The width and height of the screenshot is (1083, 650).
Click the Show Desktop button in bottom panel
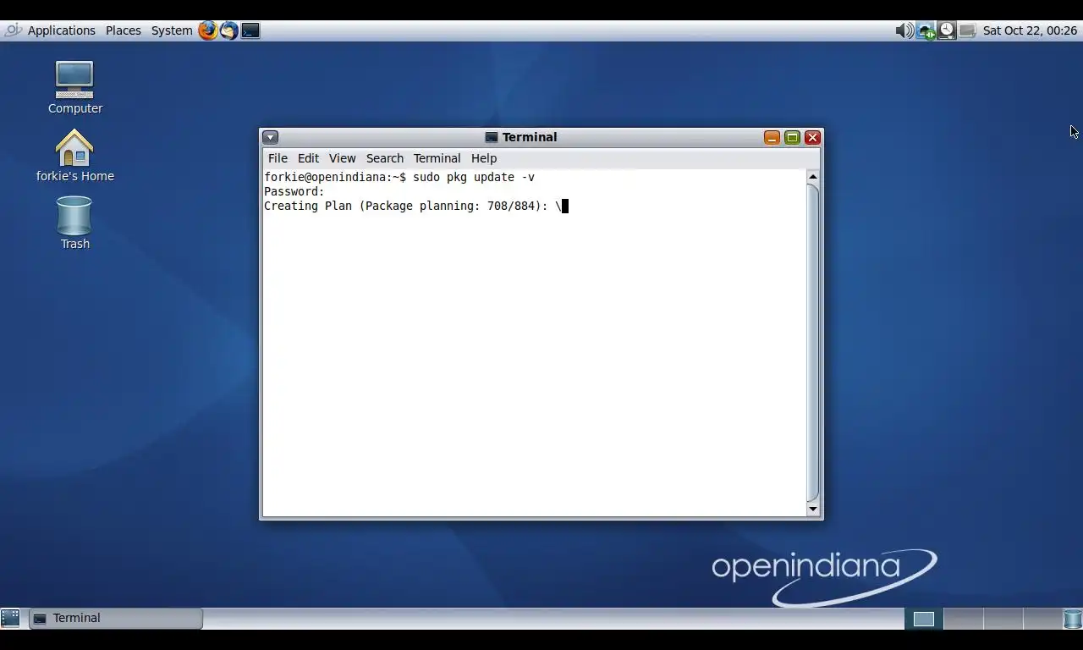(10, 618)
